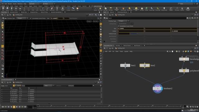Select the Sphere shelf tool
Image resolution: width=199 pixels, height=112 pixels.
click(x=7, y=9)
